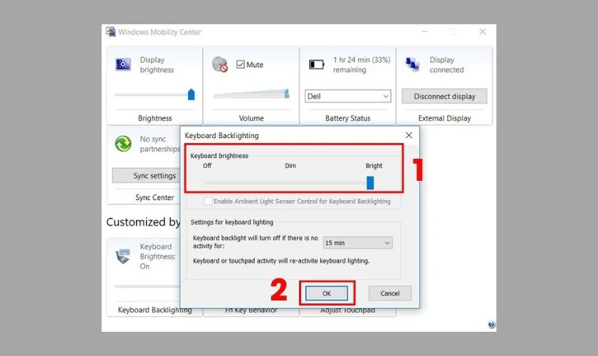Click the display brightness slider handle
Image resolution: width=598 pixels, height=356 pixels.
192,94
